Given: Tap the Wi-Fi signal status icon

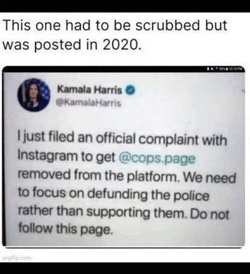Looking at the screenshot, I should 217,69.
